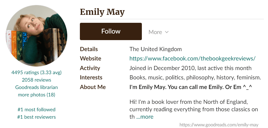Click the goodreads.com/emily-may URL text
This screenshot has width=268, height=128.
point(219,125)
